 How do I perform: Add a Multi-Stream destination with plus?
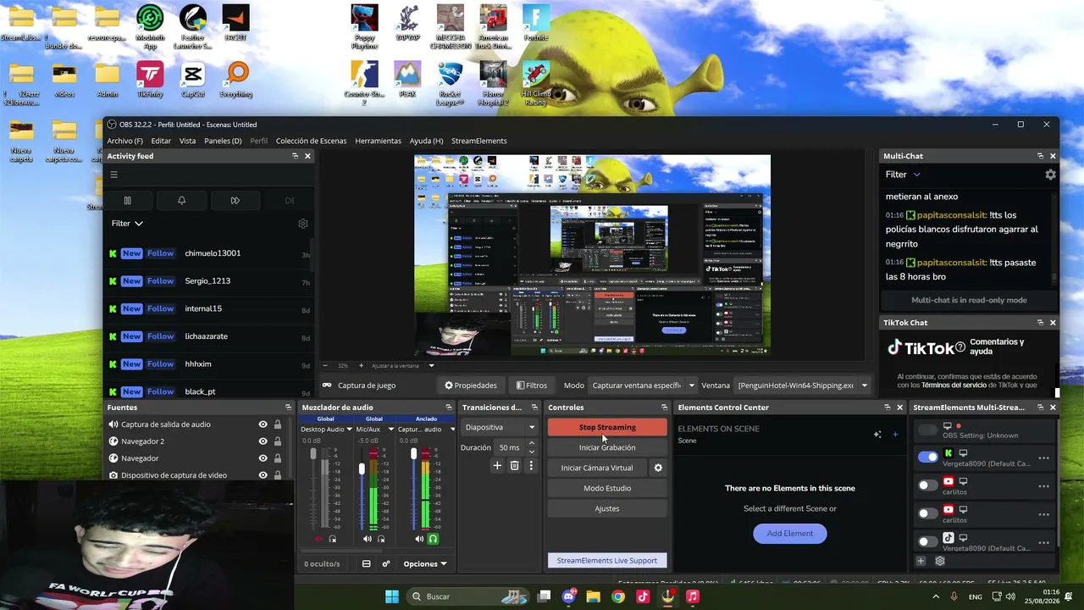coord(921,561)
